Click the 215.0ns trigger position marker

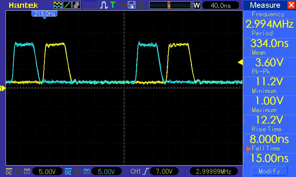tap(44, 14)
